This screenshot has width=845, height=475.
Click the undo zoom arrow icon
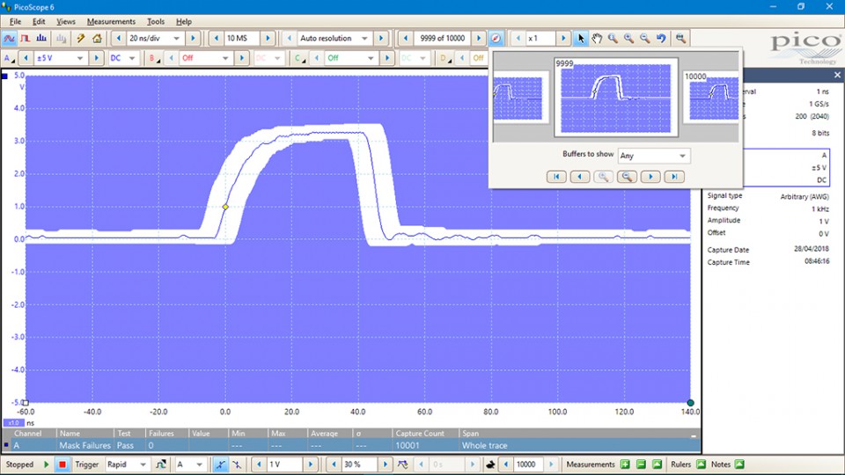pyautogui.click(x=661, y=39)
